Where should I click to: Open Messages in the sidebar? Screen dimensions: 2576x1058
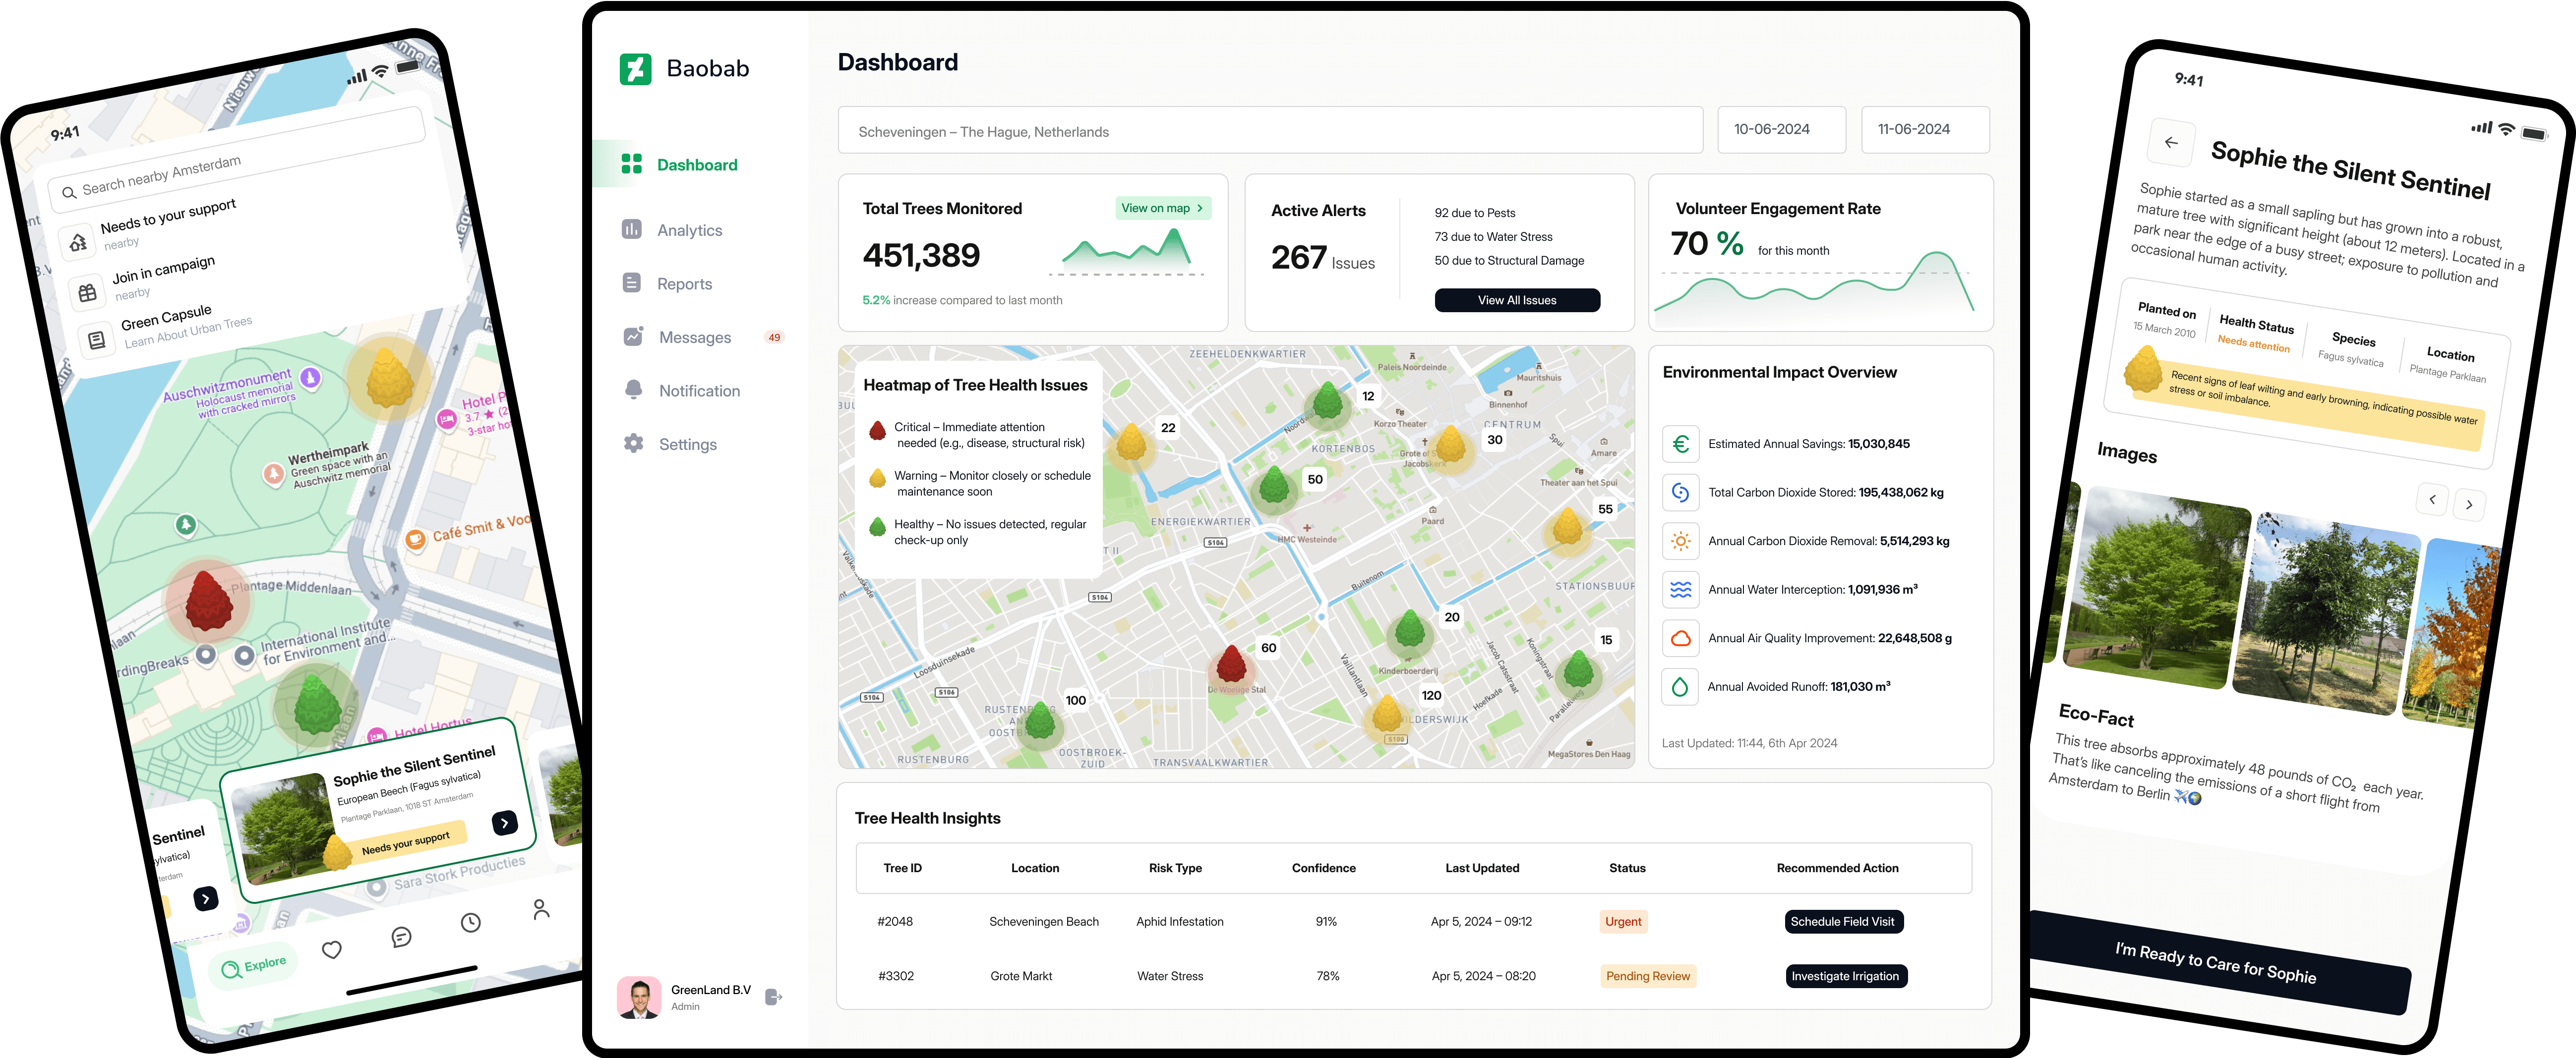point(695,337)
